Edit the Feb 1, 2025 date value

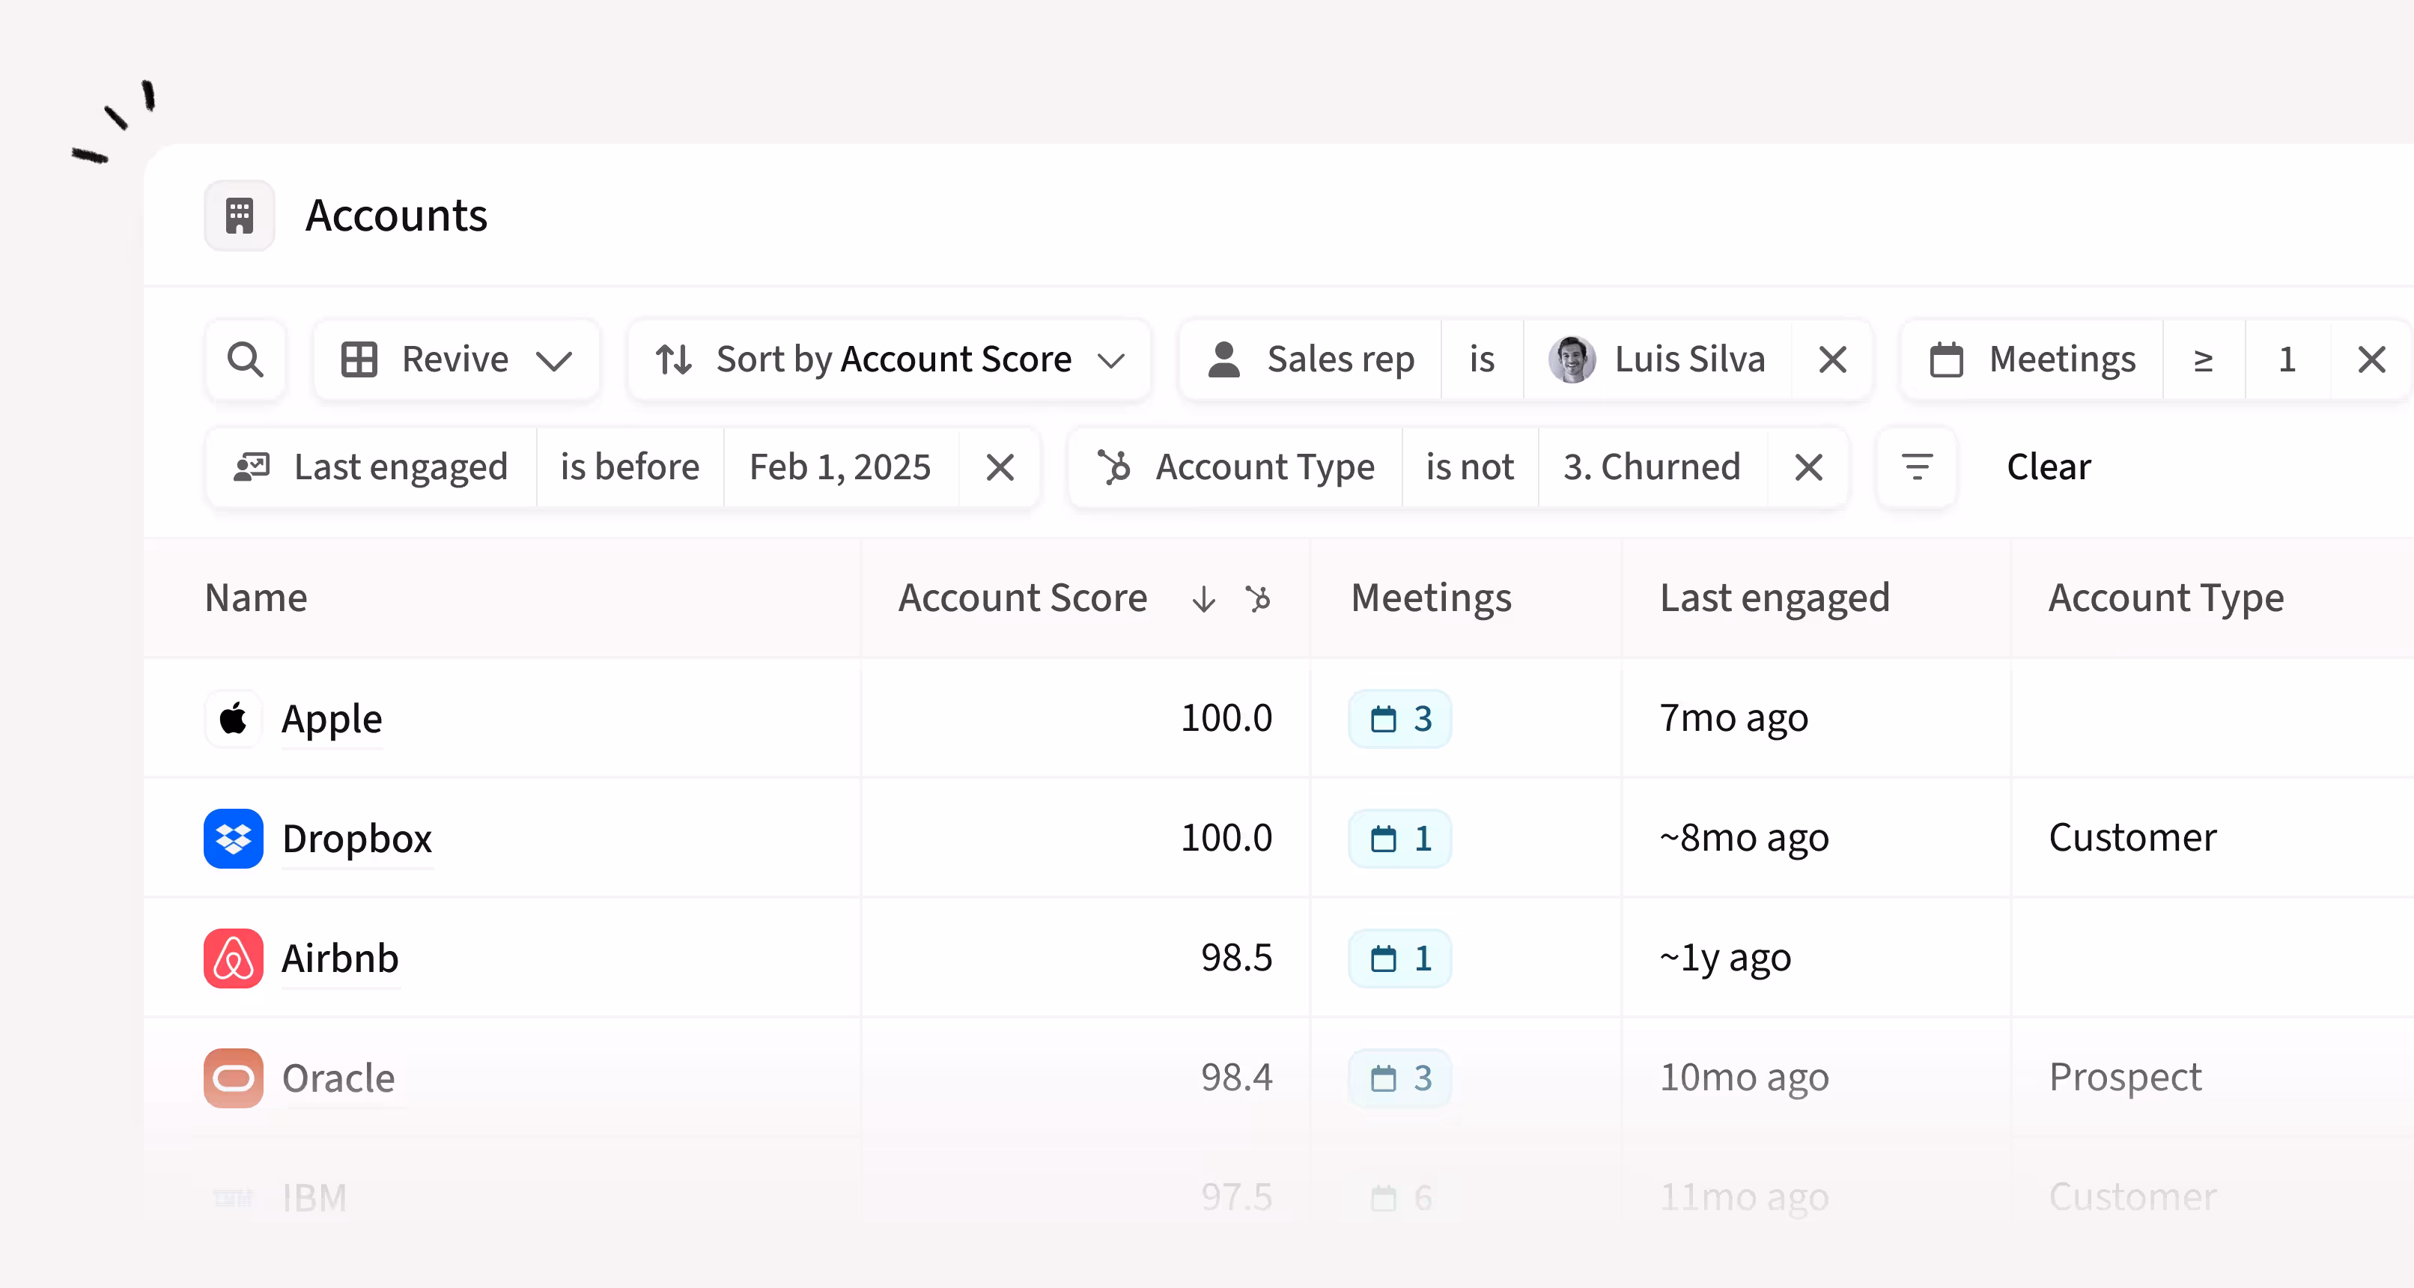[x=841, y=467]
